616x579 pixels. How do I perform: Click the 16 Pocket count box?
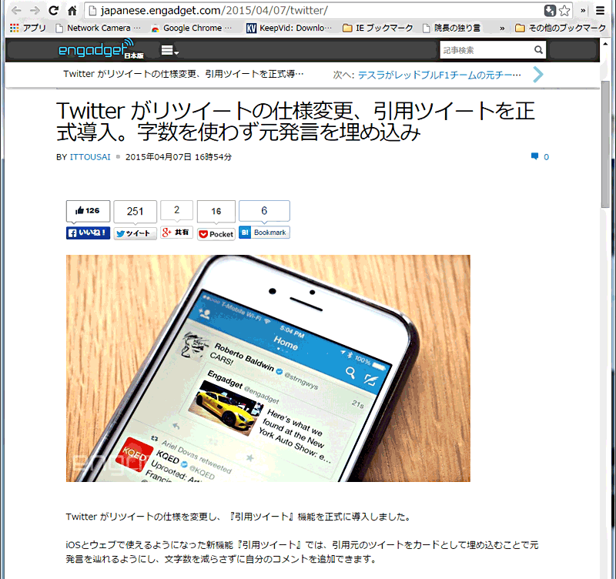pyautogui.click(x=216, y=211)
